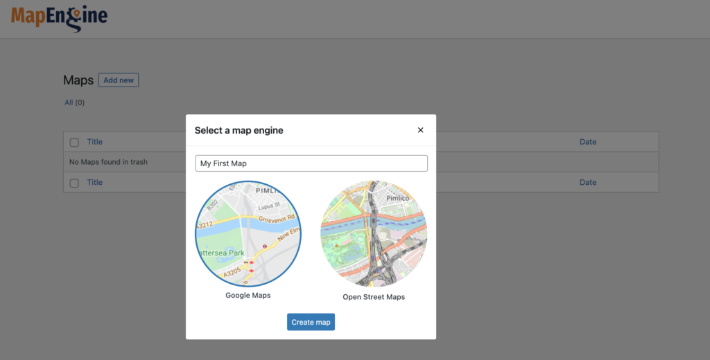Click the MapEngine logo
This screenshot has height=360, width=710.
click(60, 19)
